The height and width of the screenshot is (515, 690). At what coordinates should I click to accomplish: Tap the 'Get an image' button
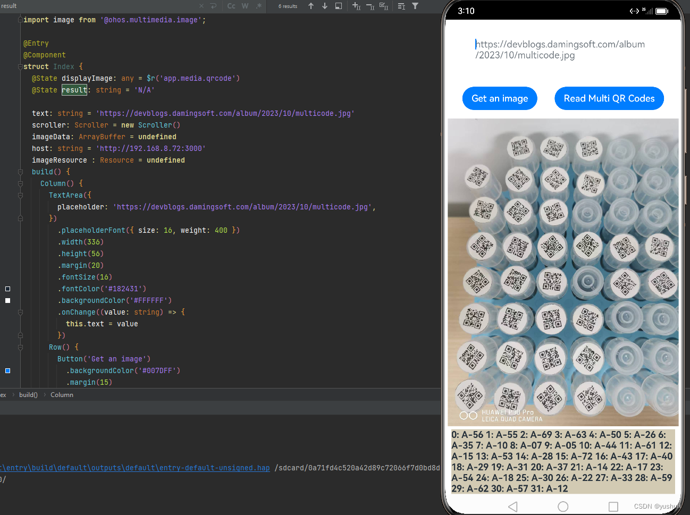[x=500, y=98]
